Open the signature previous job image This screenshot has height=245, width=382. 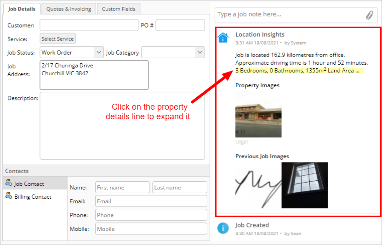tap(258, 185)
